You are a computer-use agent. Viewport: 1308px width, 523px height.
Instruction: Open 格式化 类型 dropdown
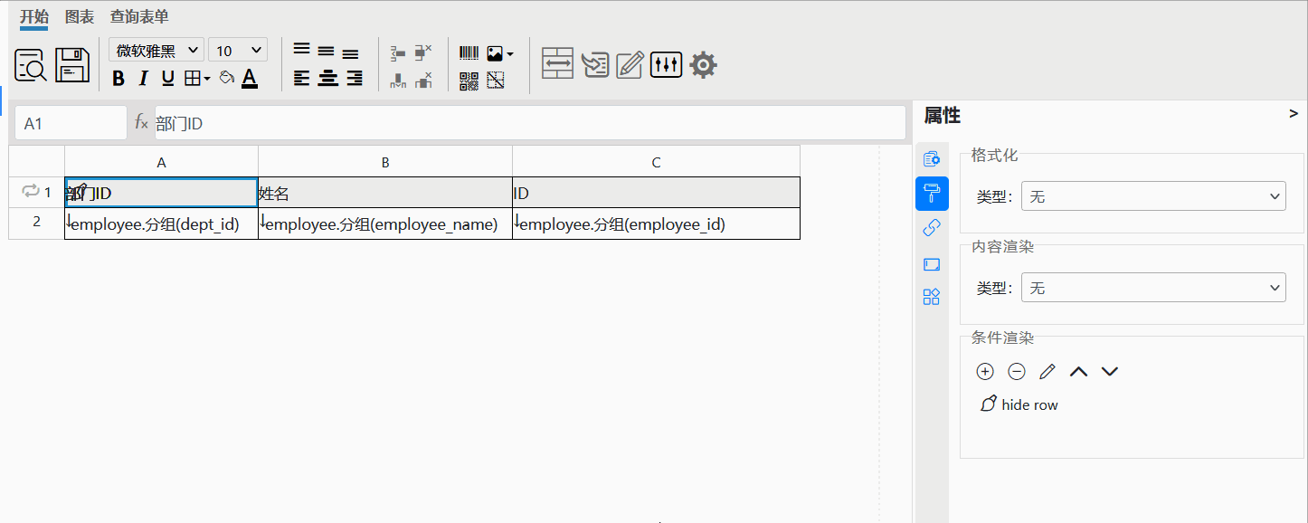point(1153,195)
